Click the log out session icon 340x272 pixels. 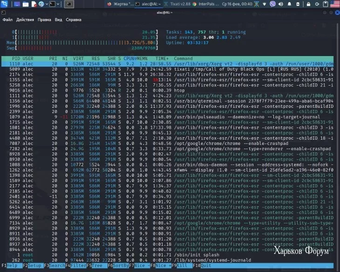(x=317, y=4)
